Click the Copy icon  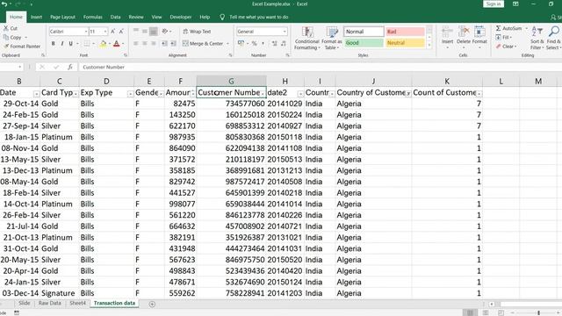6,37
